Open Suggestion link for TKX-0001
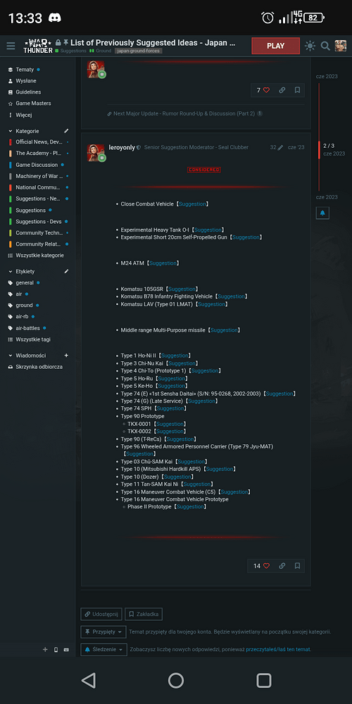 click(170, 424)
